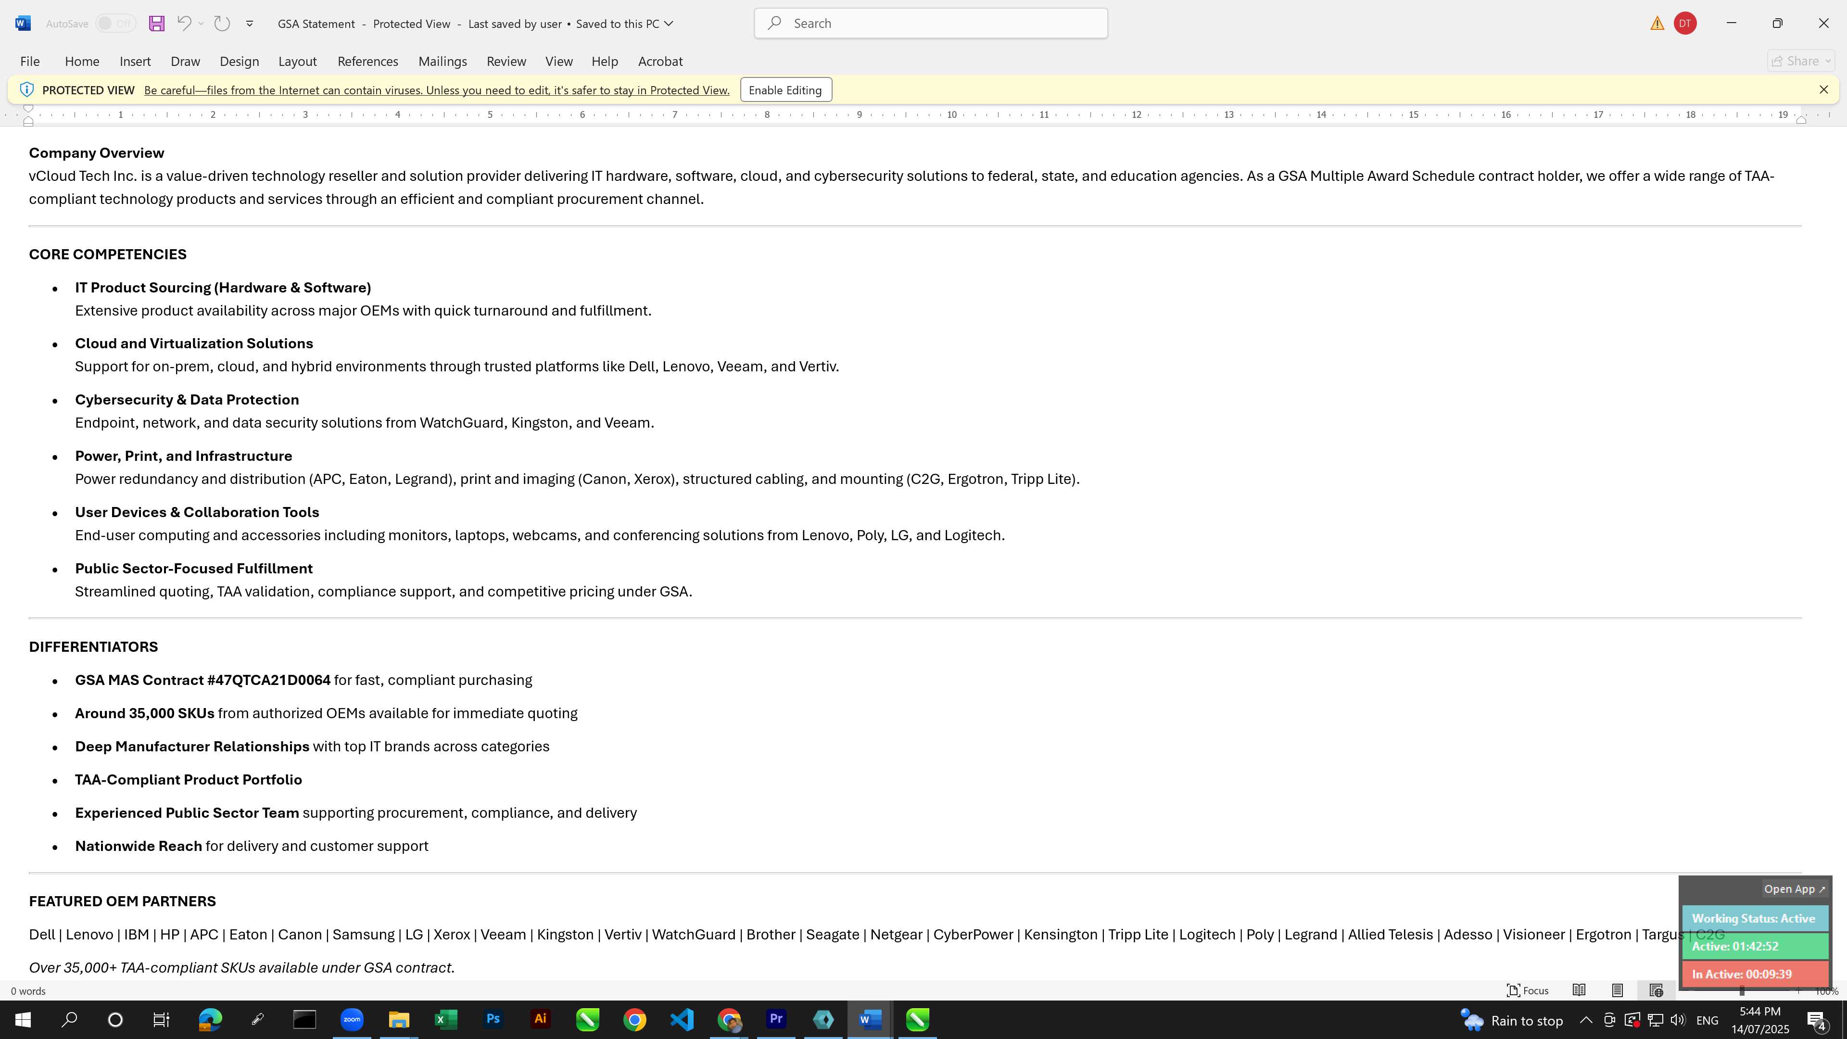Click the Undo arrow icon
This screenshot has width=1847, height=1039.
point(184,23)
